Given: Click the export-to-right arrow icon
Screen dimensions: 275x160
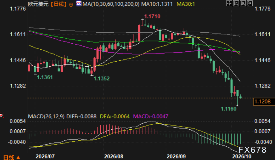Looking at the screenshot, I should (249, 3).
